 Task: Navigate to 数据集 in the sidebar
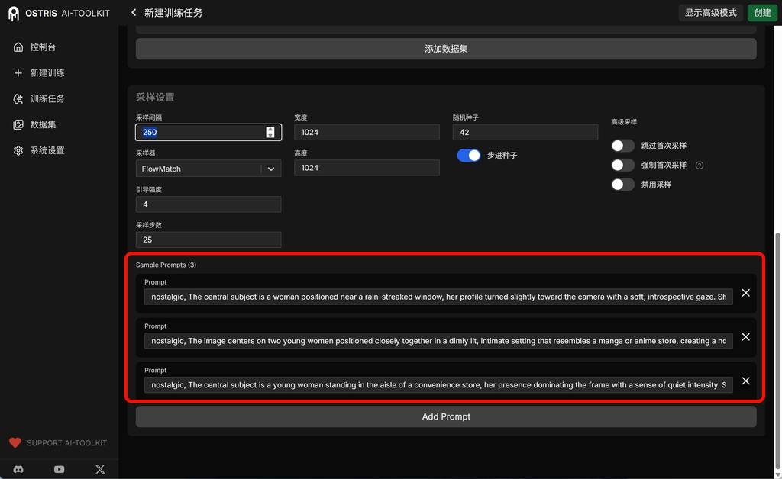(x=43, y=124)
